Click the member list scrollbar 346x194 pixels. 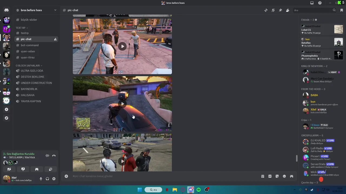[297, 158]
